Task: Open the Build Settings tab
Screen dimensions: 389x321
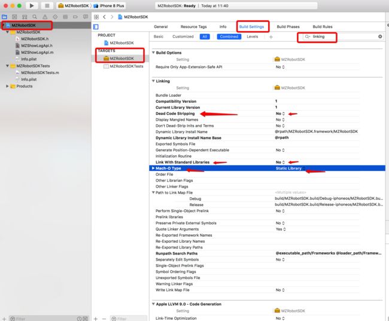Action: (x=251, y=27)
